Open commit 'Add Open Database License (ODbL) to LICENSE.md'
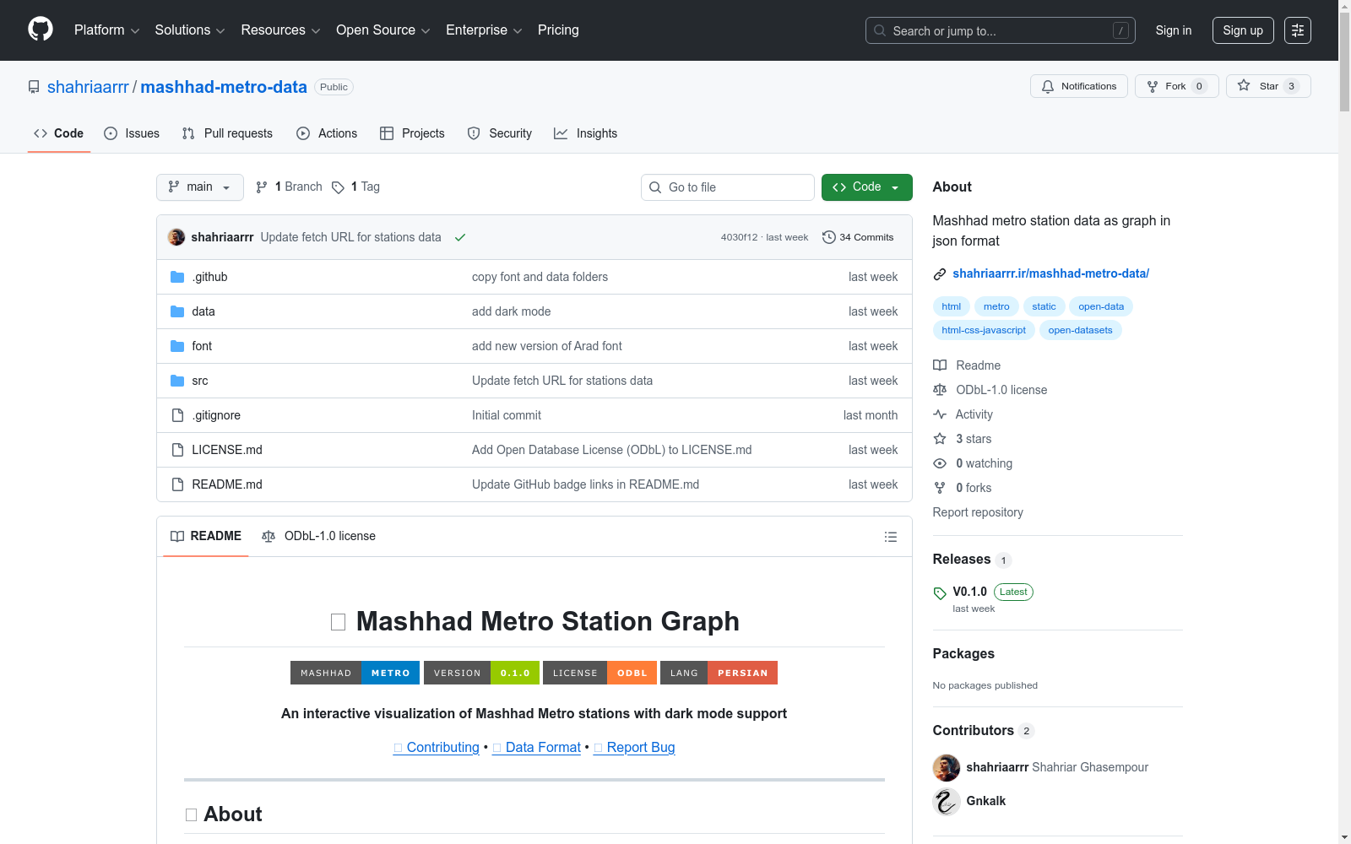 [x=612, y=450]
